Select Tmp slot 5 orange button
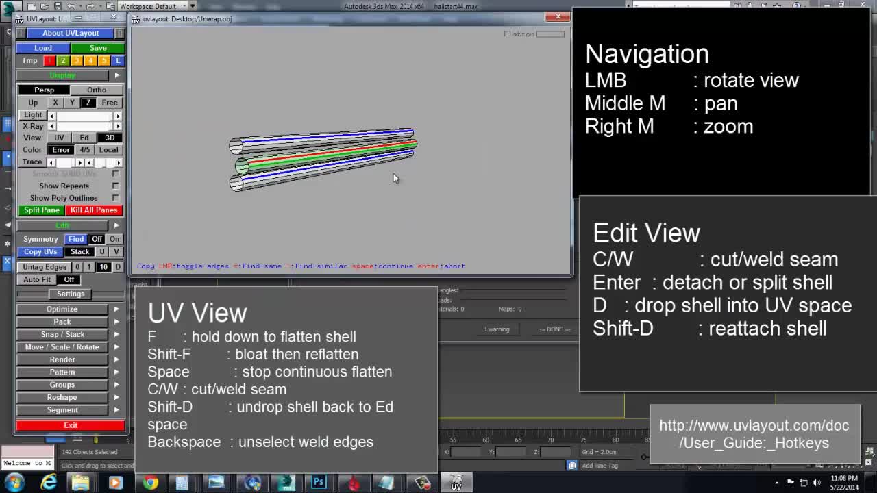Screen dimensions: 877x493 coord(104,60)
